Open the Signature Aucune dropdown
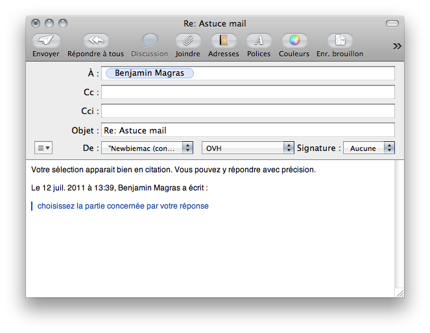Viewport: 430px width, 333px height. click(369, 148)
